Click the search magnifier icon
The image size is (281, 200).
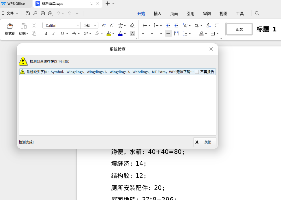point(257,14)
